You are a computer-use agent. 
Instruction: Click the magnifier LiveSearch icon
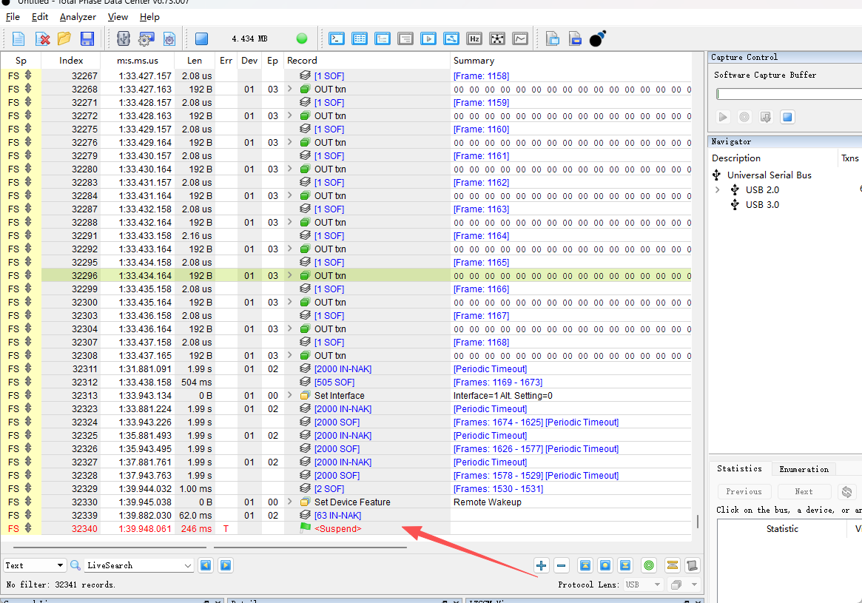tap(76, 565)
